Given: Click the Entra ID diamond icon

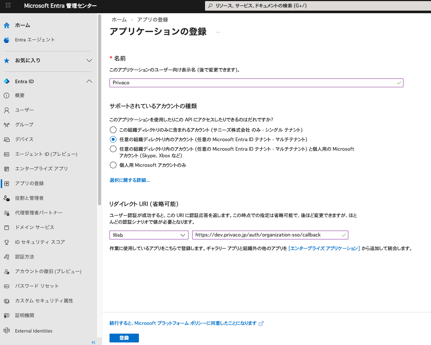Looking at the screenshot, I should point(7,81).
